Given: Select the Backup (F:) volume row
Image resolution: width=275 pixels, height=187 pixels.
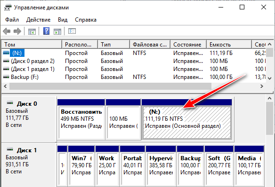Looking at the screenshot, I should coord(134,77).
